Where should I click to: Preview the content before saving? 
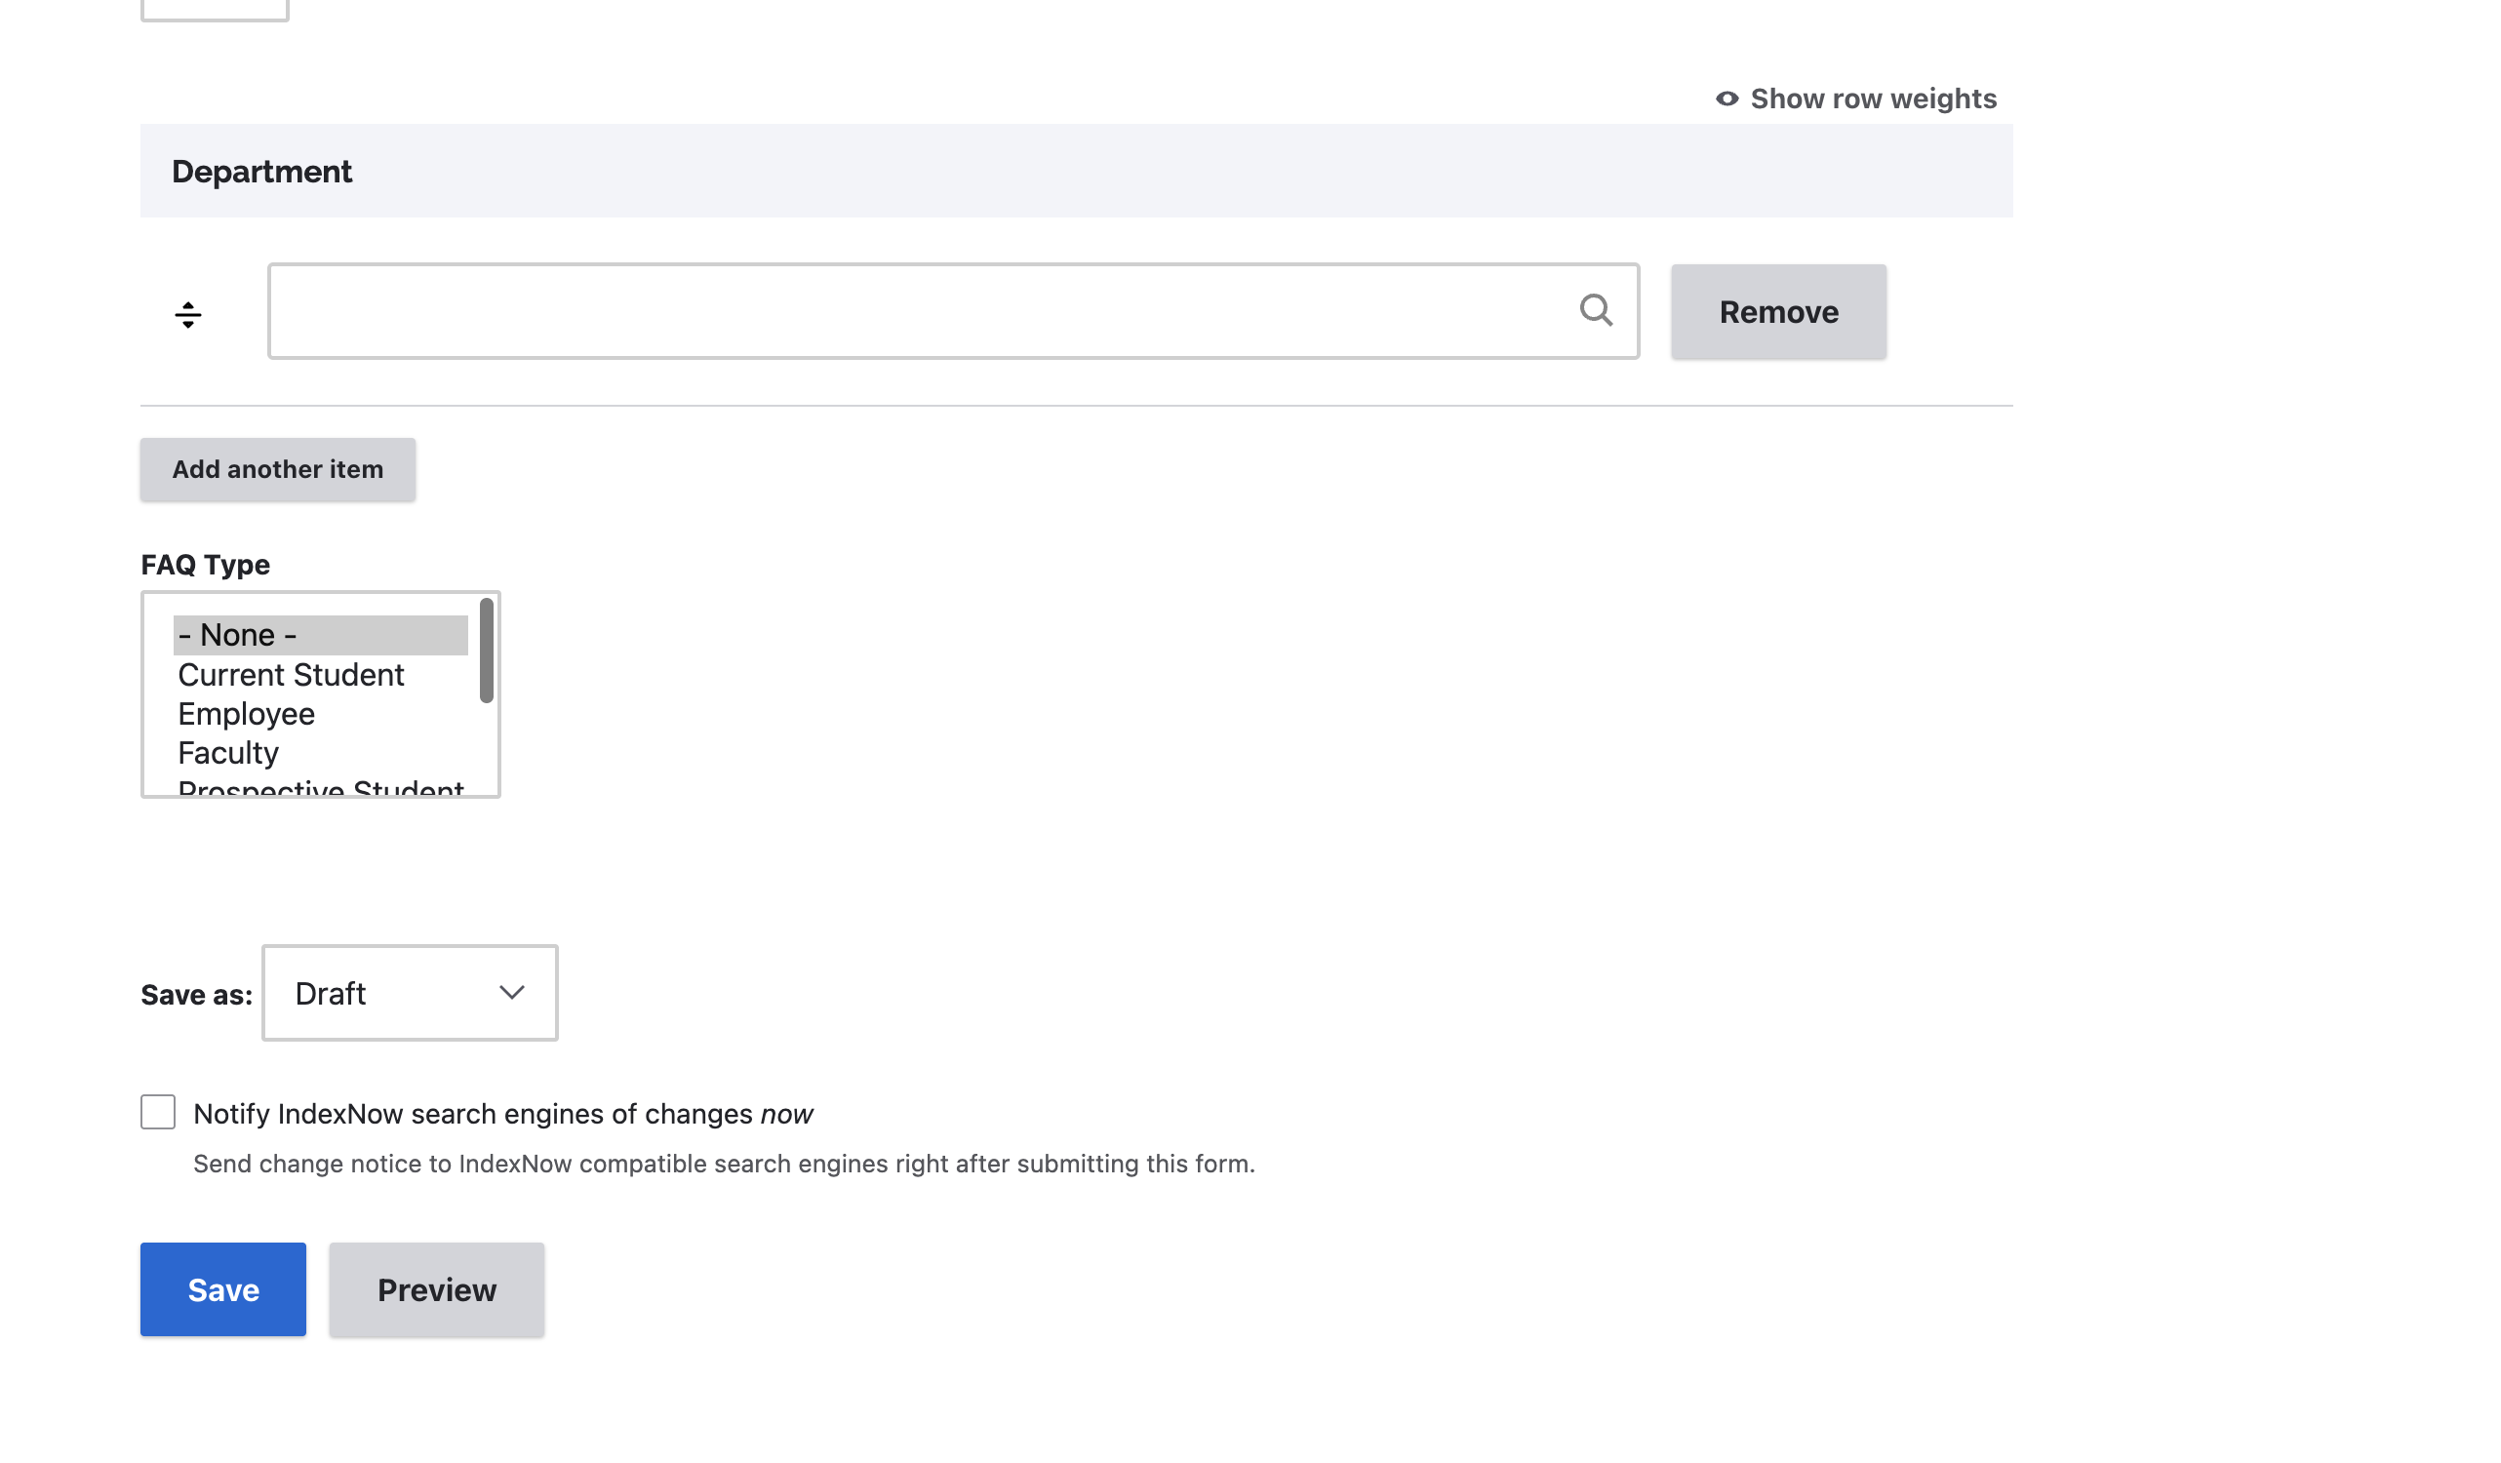click(436, 1289)
